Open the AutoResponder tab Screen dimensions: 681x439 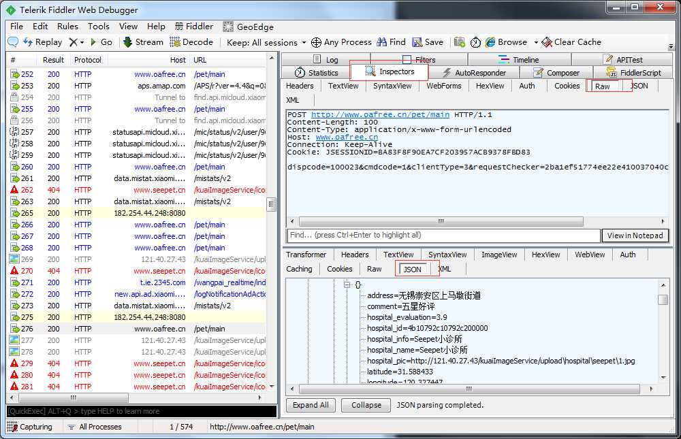pos(474,73)
